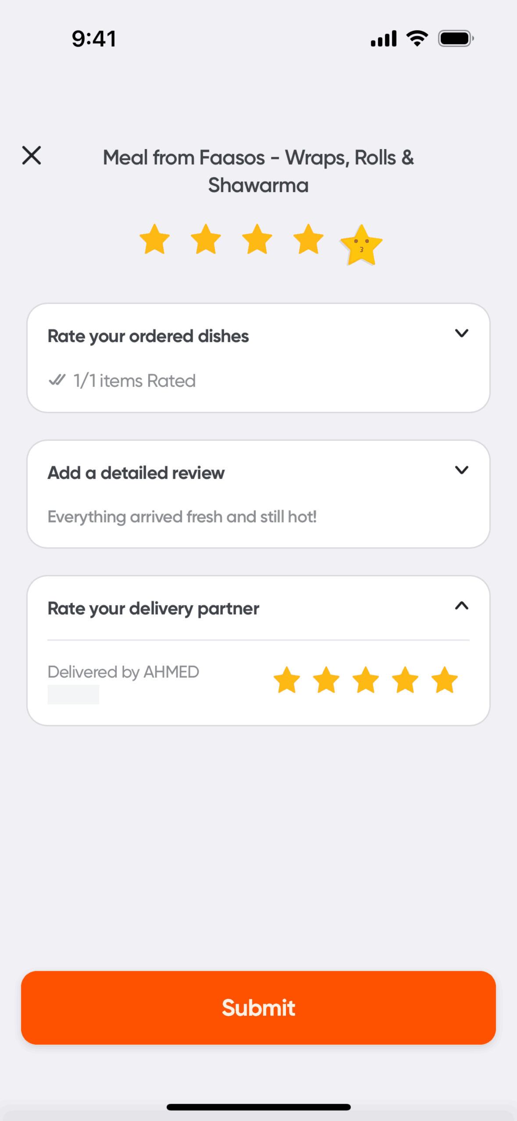Set meal rating to one star
The image size is (517, 1121).
point(154,239)
